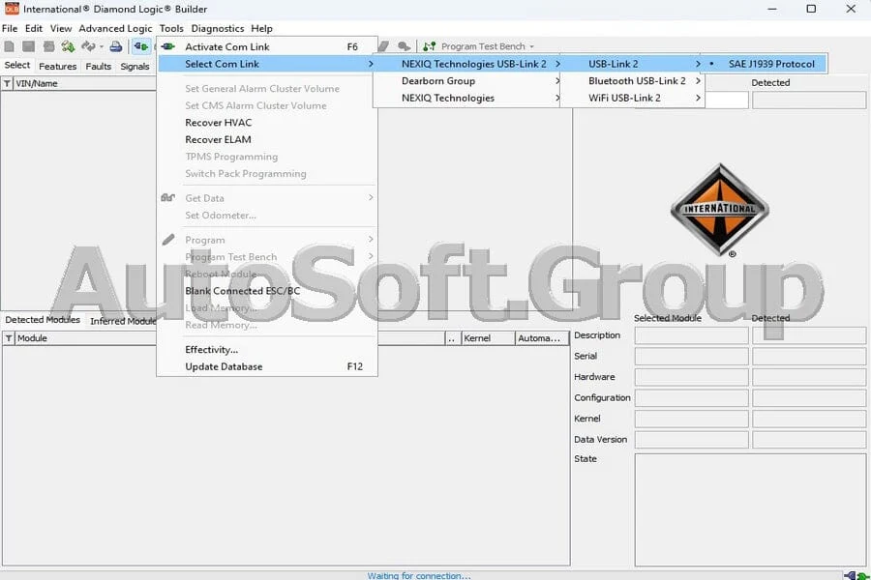Expand the WiFi USB-Link 2 submenu
This screenshot has width=871, height=580.
coord(632,99)
